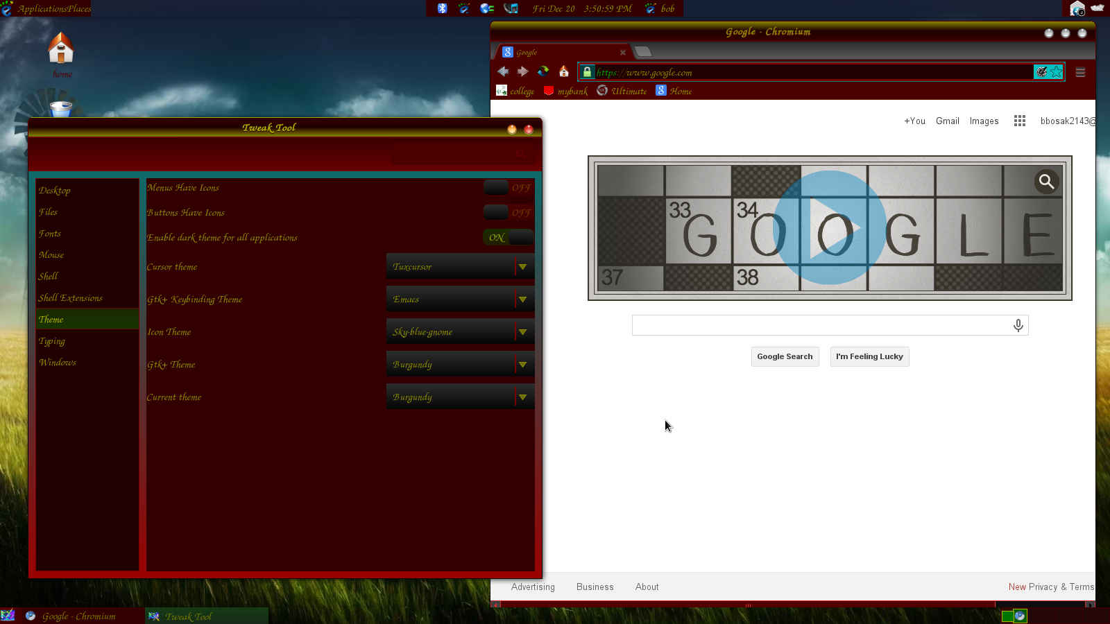Toggle Menus Have Icons switch
1110x624 pixels.
pyautogui.click(x=509, y=187)
